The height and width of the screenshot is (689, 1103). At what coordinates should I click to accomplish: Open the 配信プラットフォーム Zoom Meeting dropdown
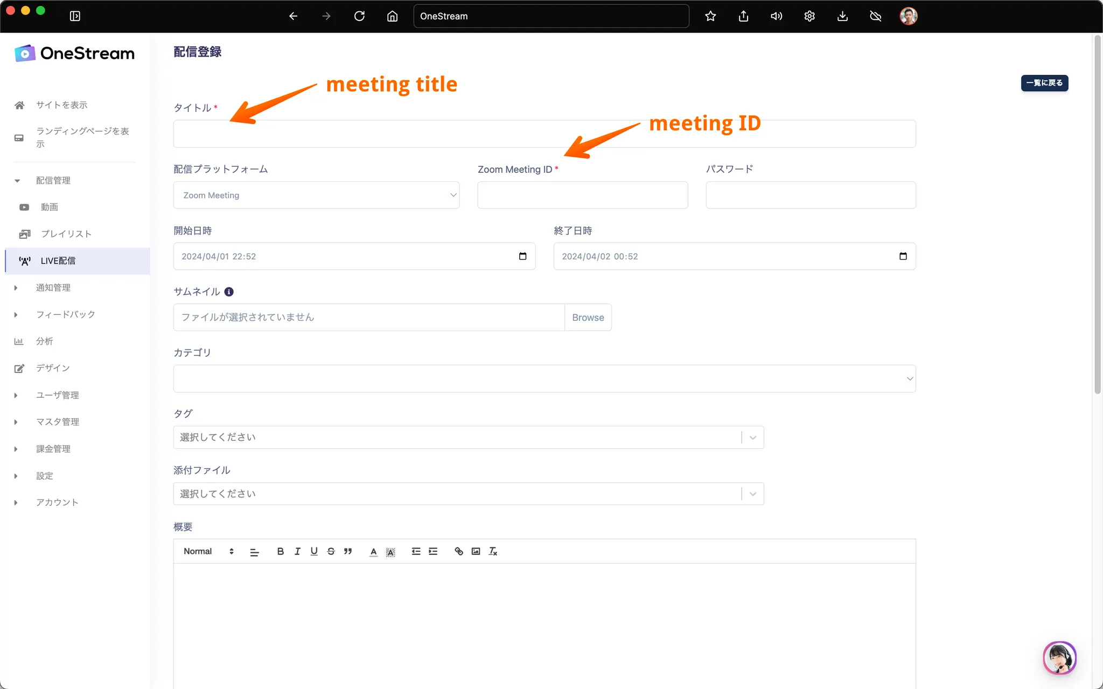(316, 195)
